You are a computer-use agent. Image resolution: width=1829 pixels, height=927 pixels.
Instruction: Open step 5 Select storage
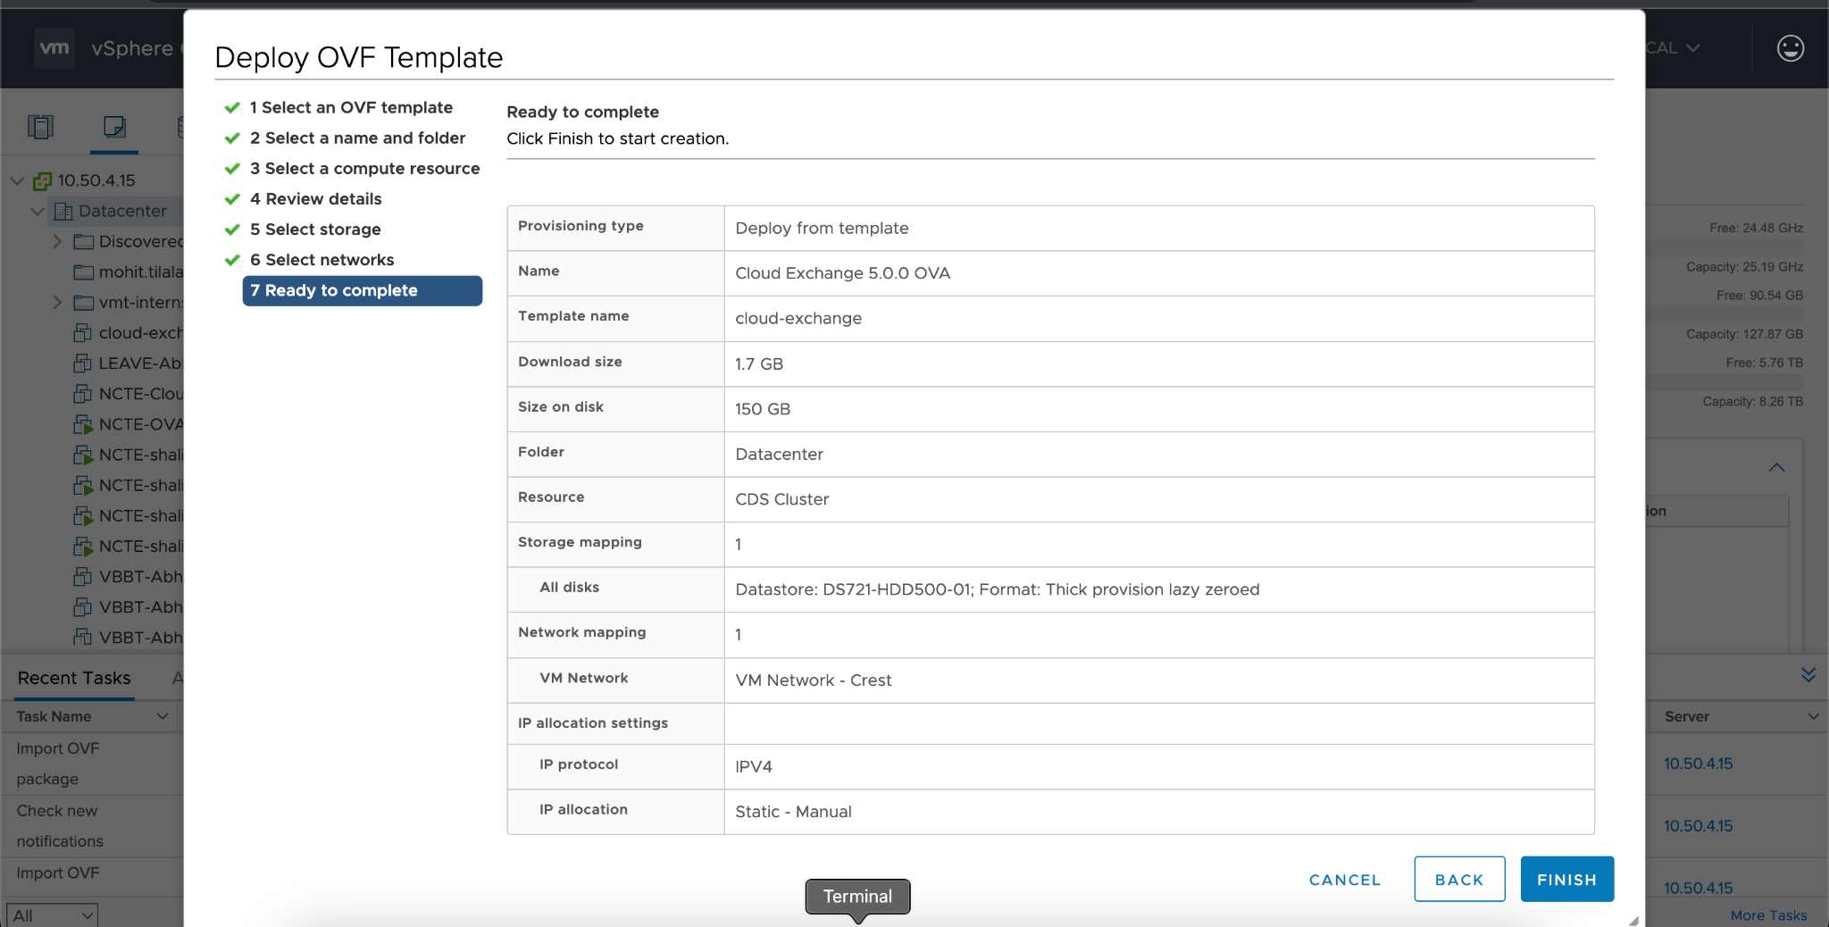click(x=315, y=230)
